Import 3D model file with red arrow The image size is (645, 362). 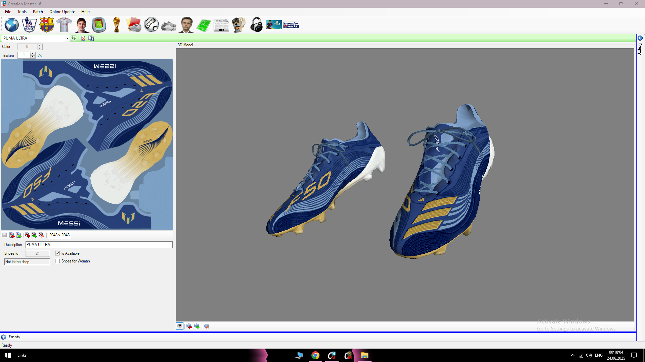(27, 235)
